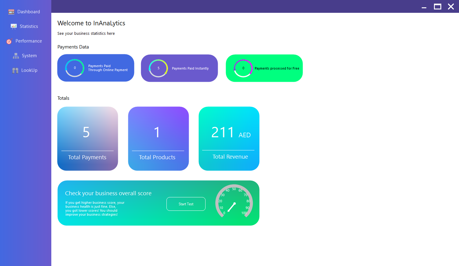Click the Welcome to InAnaLytics heading
This screenshot has height=266, width=459.
click(91, 23)
